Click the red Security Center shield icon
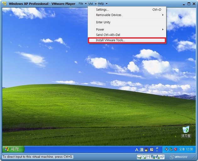Image resolution: width=198 pixels, height=161 pixels. pos(175,149)
